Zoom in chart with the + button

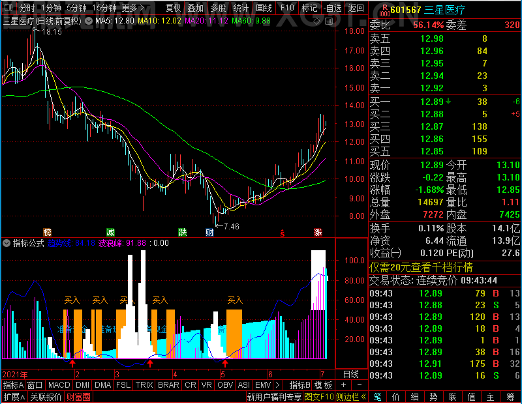[344, 385]
